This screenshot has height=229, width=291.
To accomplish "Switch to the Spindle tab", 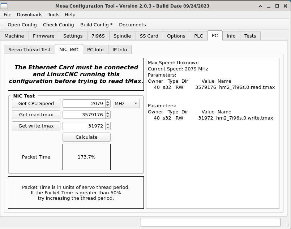I will point(122,36).
